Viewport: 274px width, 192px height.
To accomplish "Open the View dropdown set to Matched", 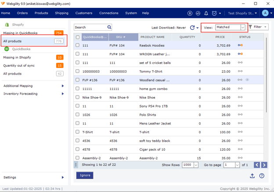I will pos(230,27).
